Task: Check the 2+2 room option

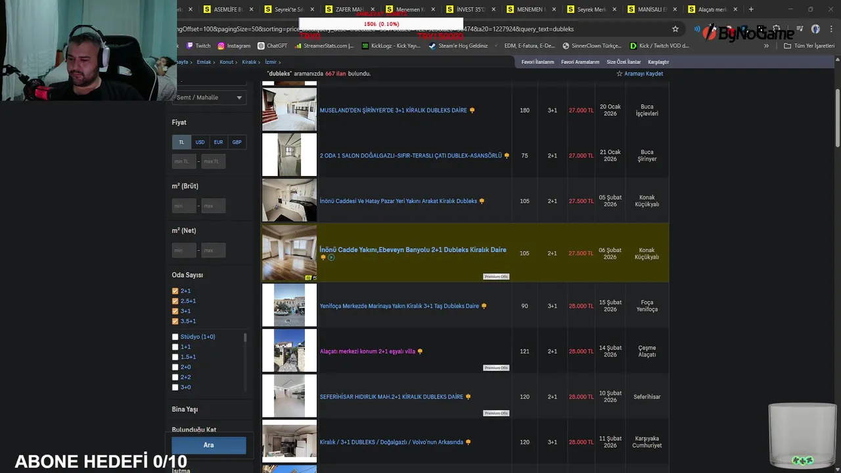Action: pyautogui.click(x=175, y=377)
